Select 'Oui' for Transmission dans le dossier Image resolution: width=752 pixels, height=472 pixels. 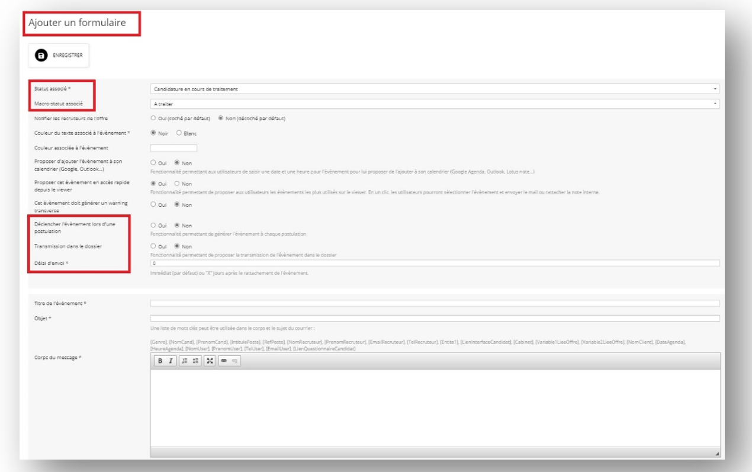pyautogui.click(x=153, y=246)
